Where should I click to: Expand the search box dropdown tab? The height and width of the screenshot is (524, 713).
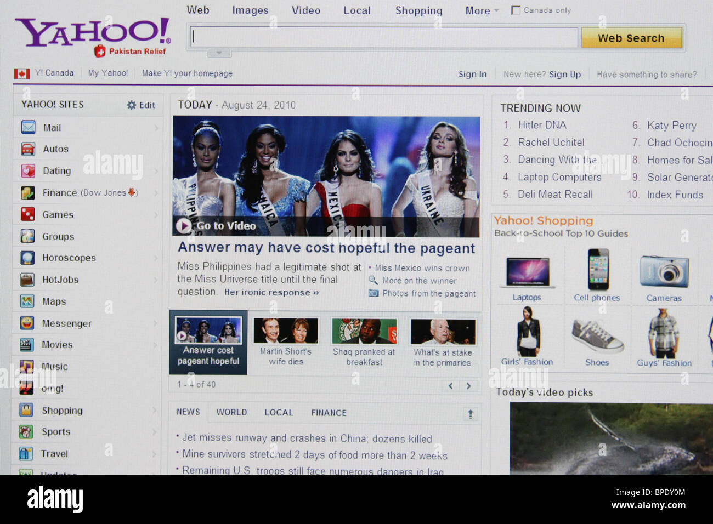pos(219,53)
